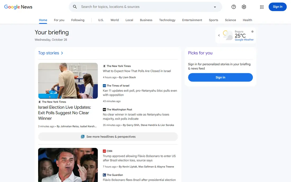Screen dimensions: 291x182
Task: Click Sign in button under Picks for you
Action: (220, 77)
